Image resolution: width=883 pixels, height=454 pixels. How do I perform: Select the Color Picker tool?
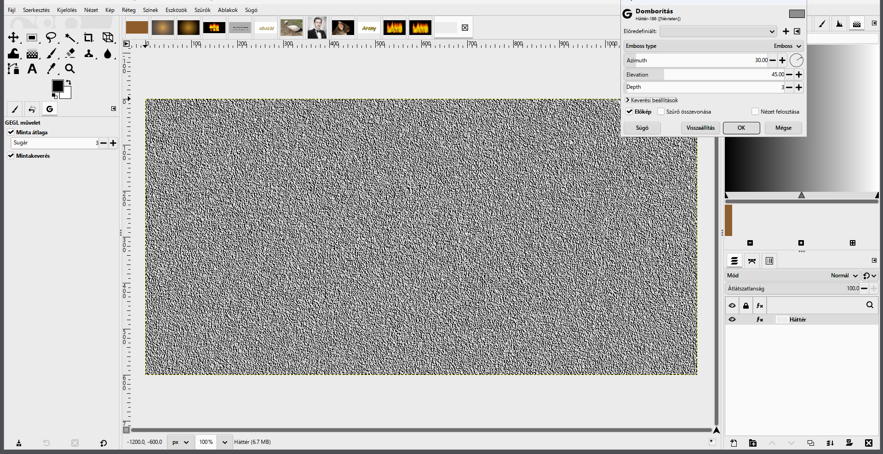coord(51,69)
